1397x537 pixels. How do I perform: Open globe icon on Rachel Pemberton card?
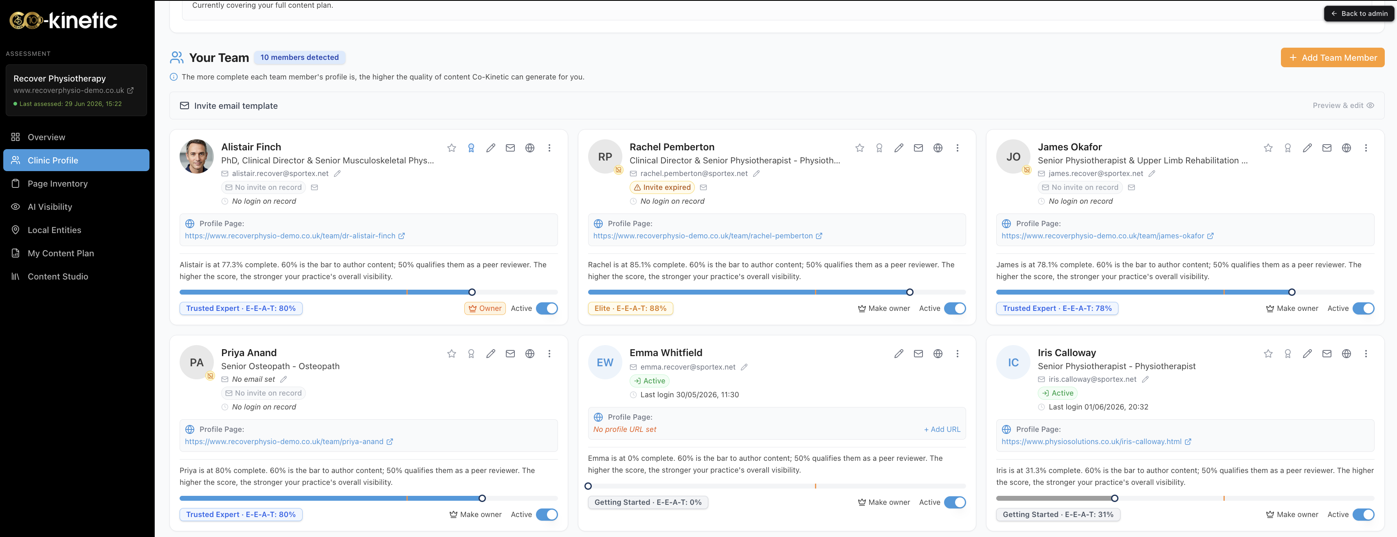tap(938, 148)
